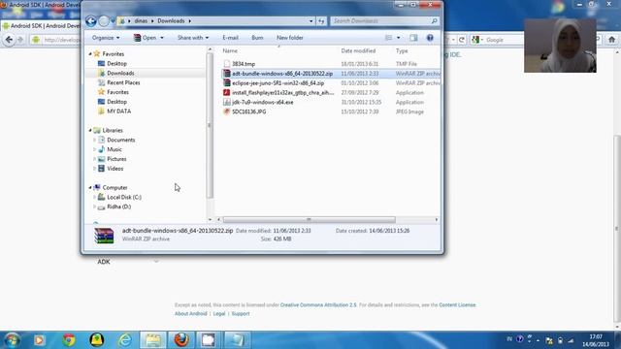
Task: Click the browser Back button
Action: [9, 40]
